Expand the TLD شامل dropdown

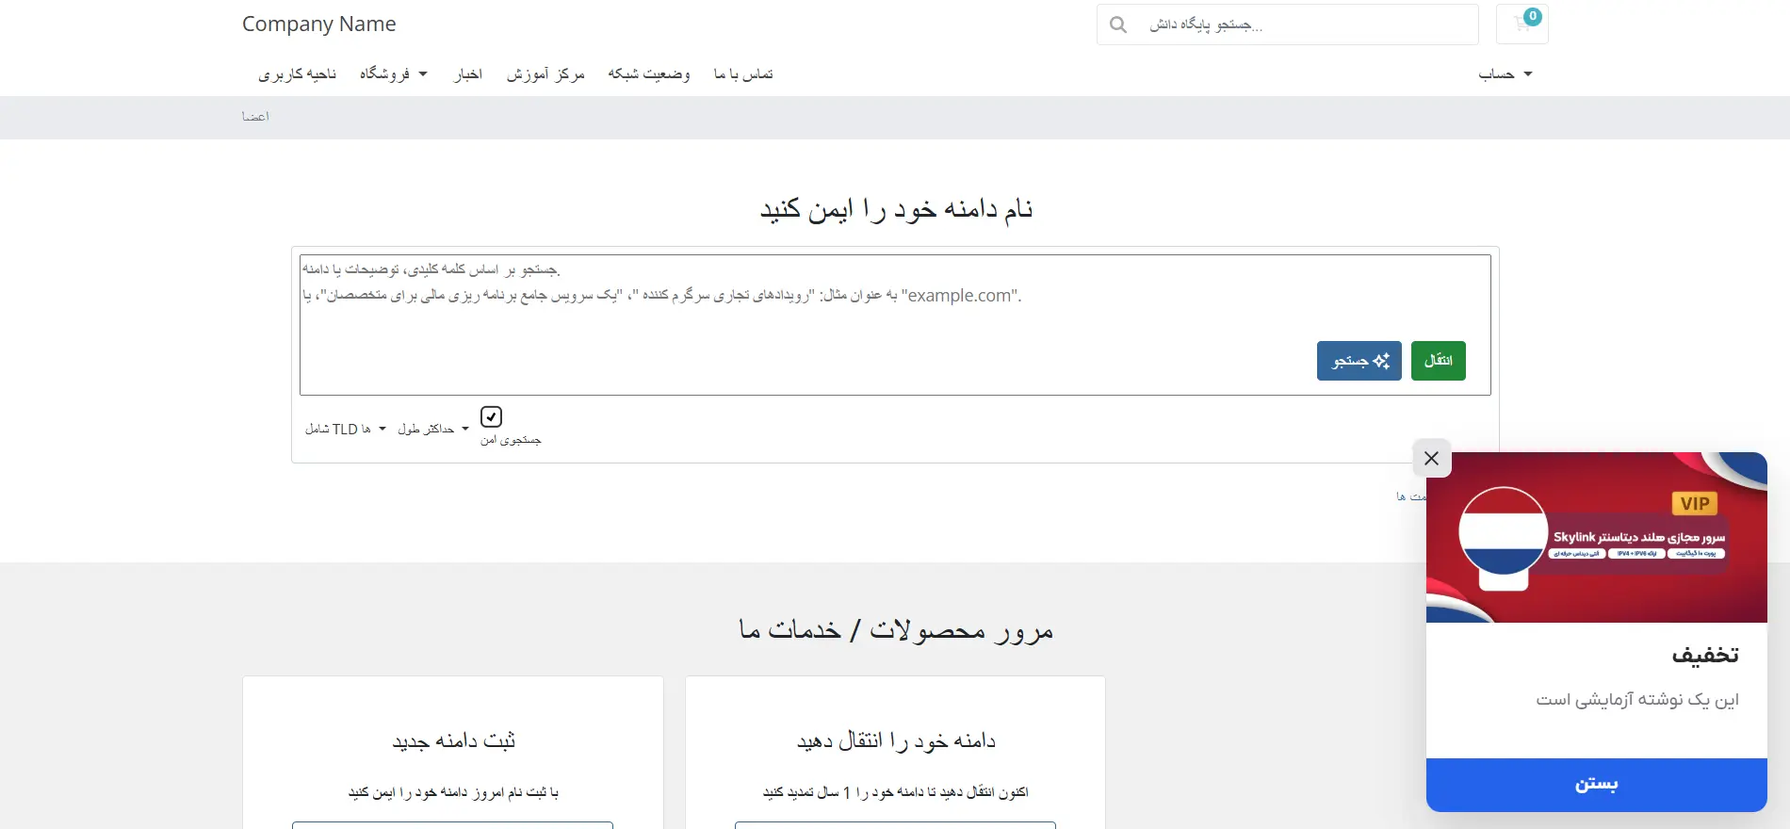[345, 430]
